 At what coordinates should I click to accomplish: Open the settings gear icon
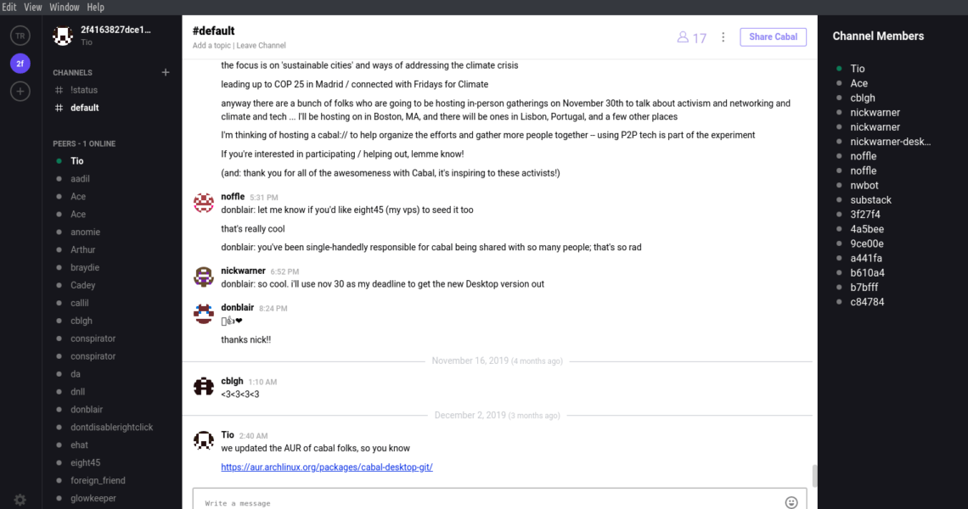coord(20,500)
